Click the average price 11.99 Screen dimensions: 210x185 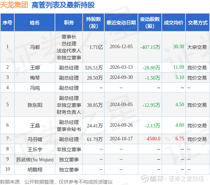coord(178,67)
